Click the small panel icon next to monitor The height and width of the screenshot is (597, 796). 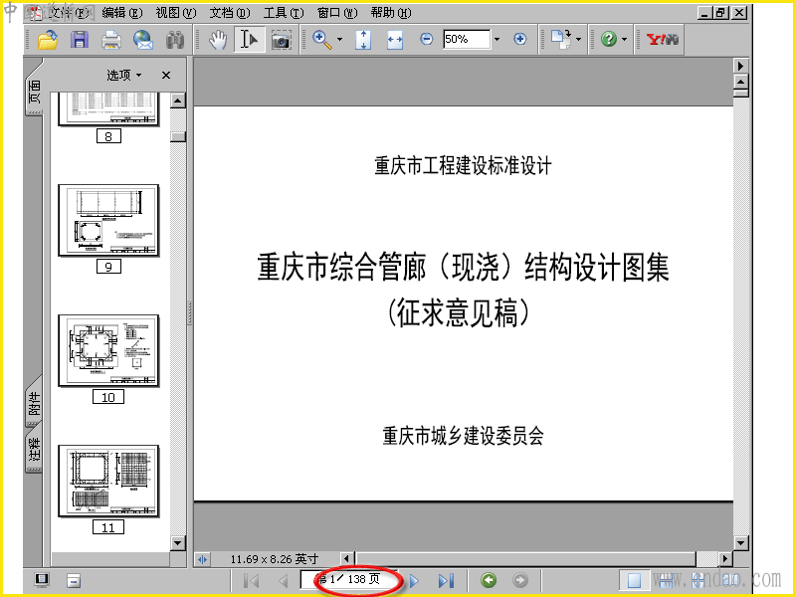(x=74, y=580)
